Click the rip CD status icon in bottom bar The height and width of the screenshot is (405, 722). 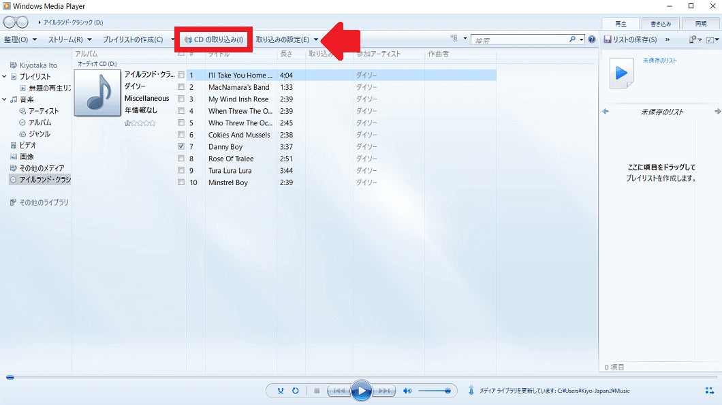tap(471, 391)
